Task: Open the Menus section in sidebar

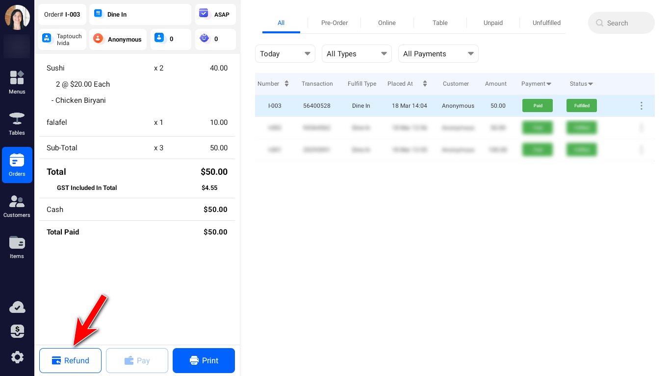Action: pos(17,82)
